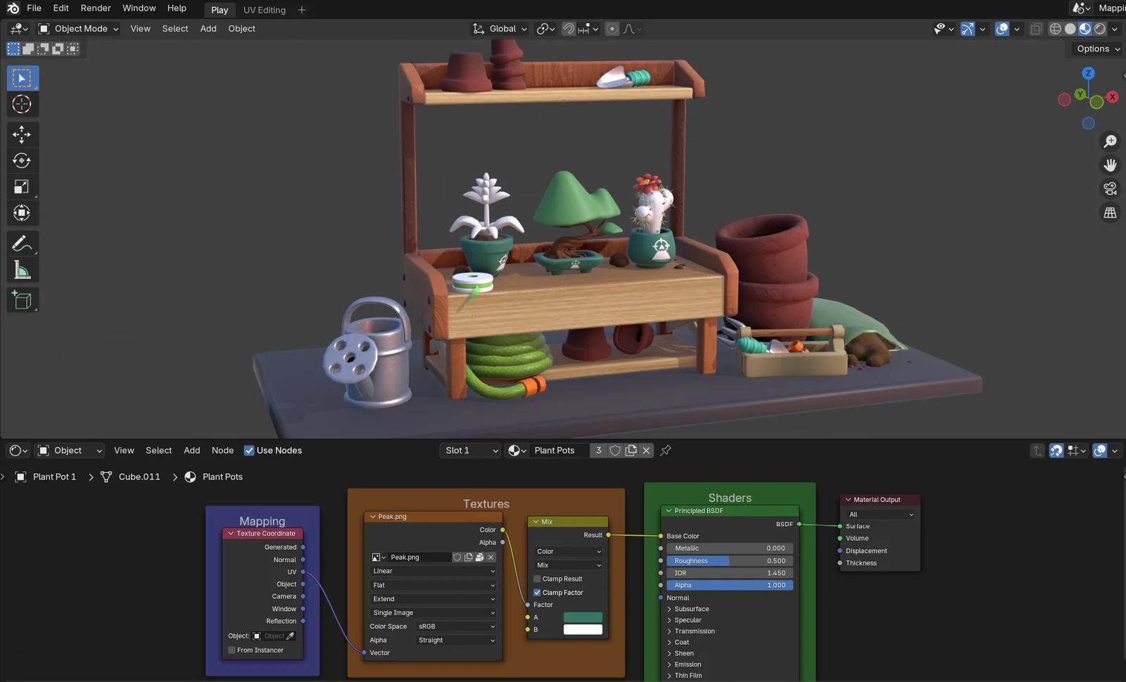Switch to the UV Editing workspace tab
The height and width of the screenshot is (682, 1126).
[265, 10]
